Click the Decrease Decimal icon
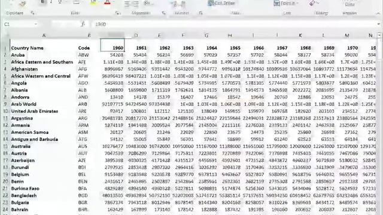Viewport: 383px width, 215px height. 183,4
